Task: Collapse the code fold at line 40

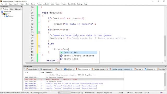Action: [x=39, y=46]
